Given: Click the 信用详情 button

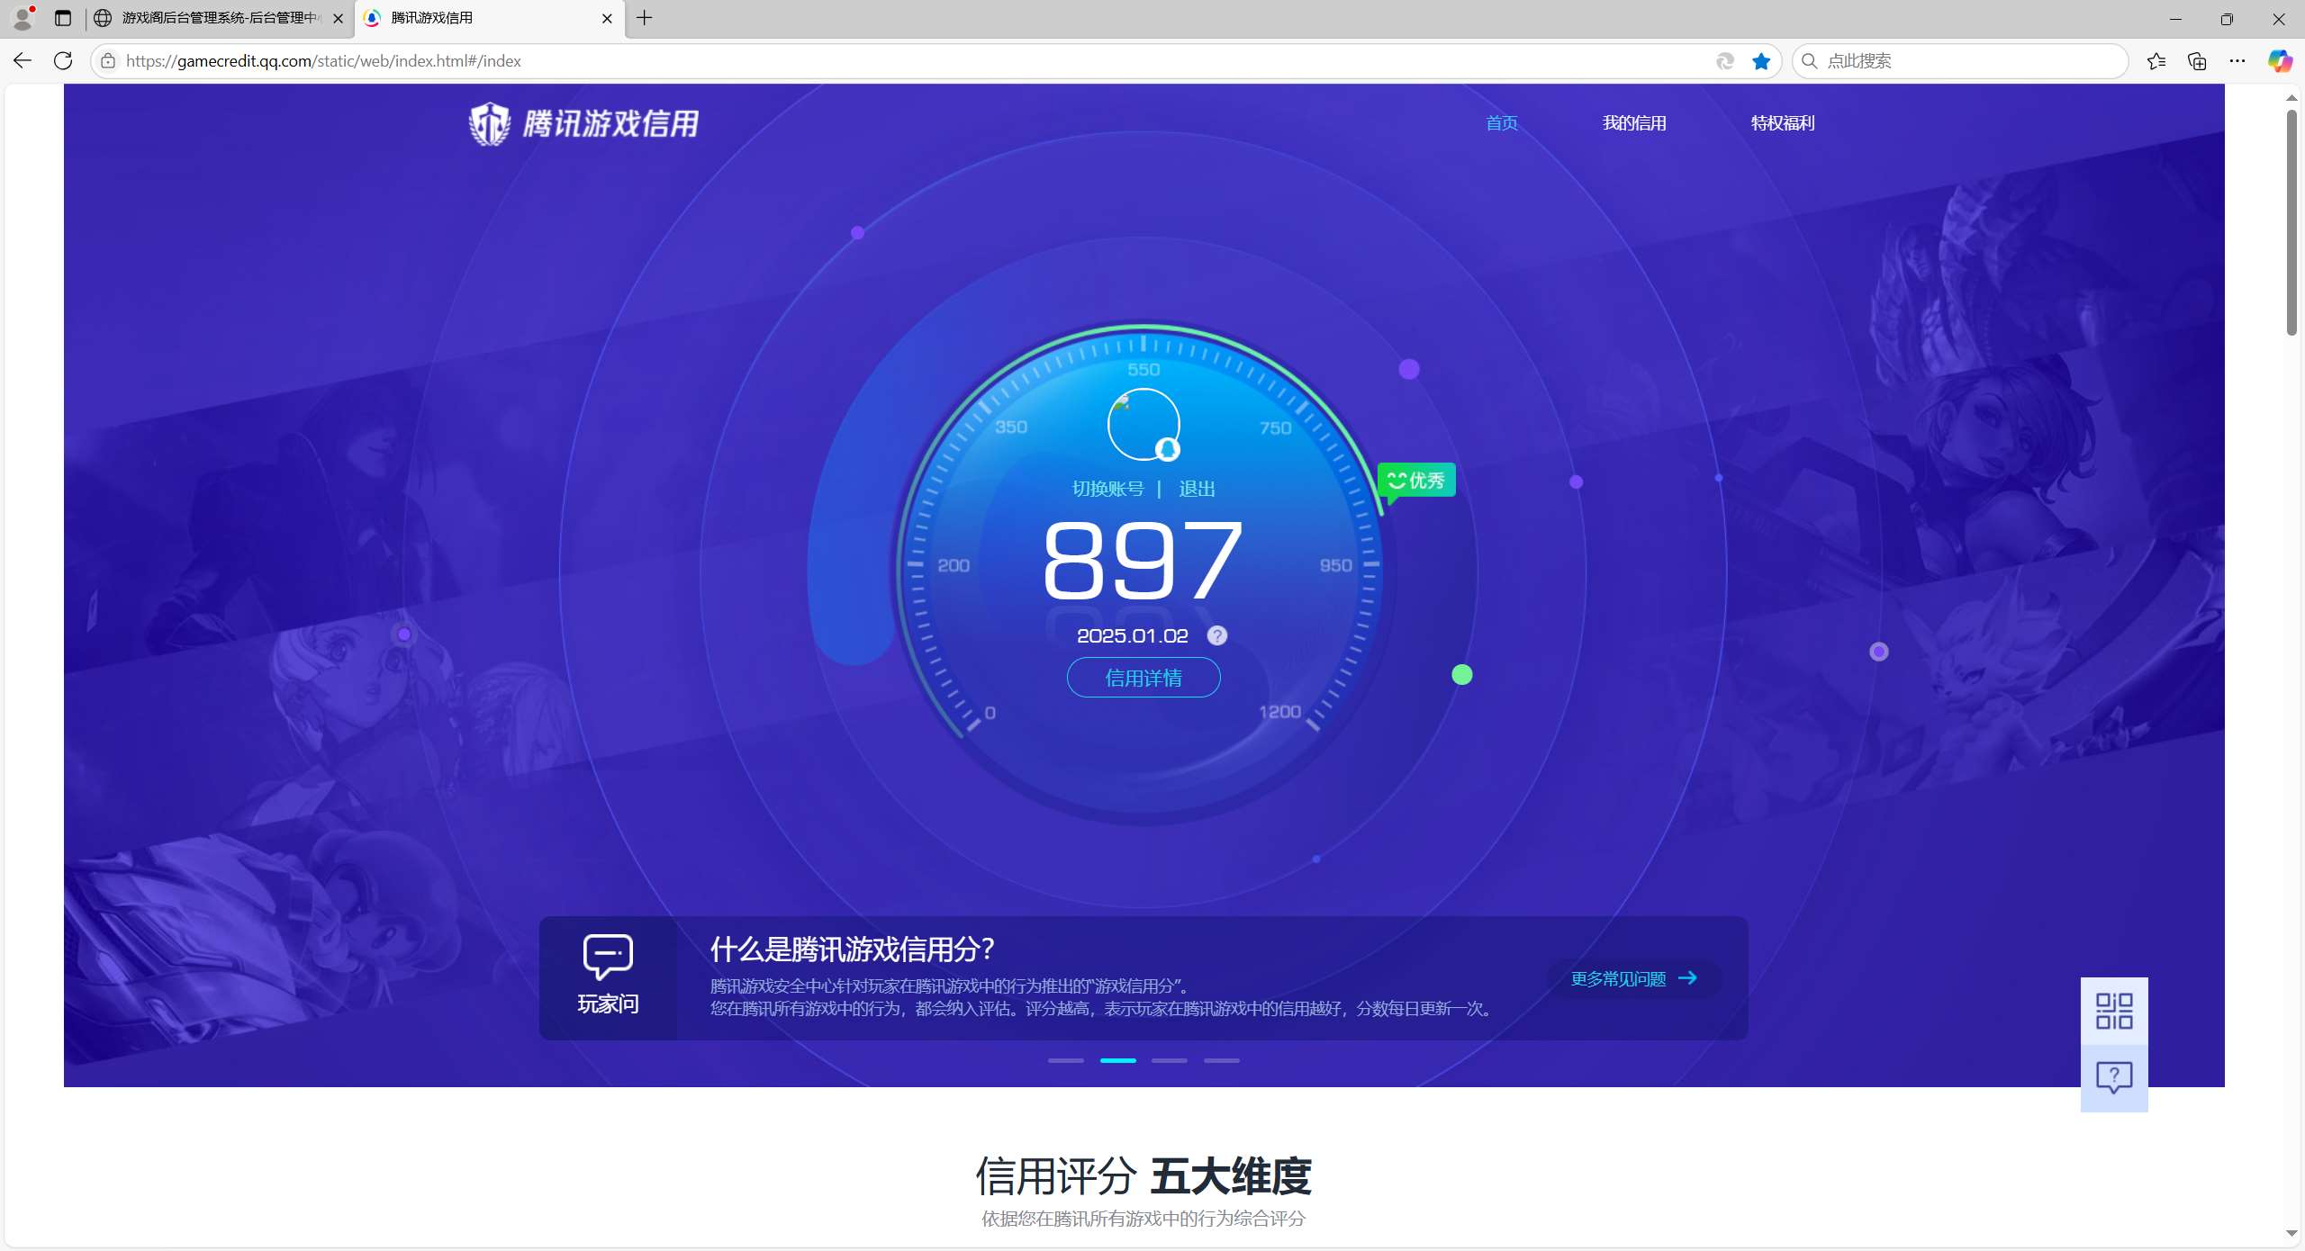Looking at the screenshot, I should point(1143,678).
